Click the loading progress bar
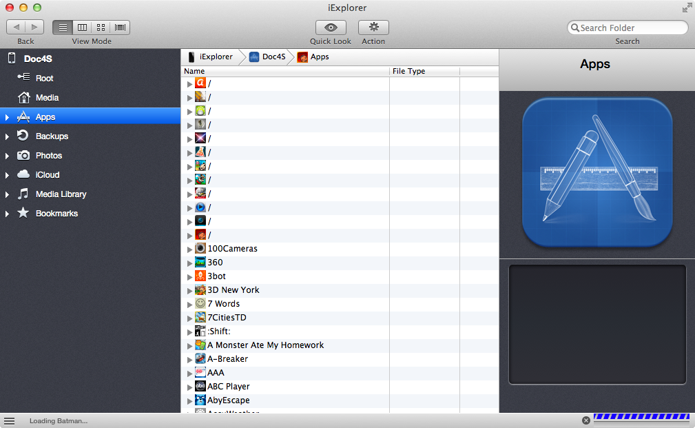The height and width of the screenshot is (428, 695). pyautogui.click(x=641, y=417)
